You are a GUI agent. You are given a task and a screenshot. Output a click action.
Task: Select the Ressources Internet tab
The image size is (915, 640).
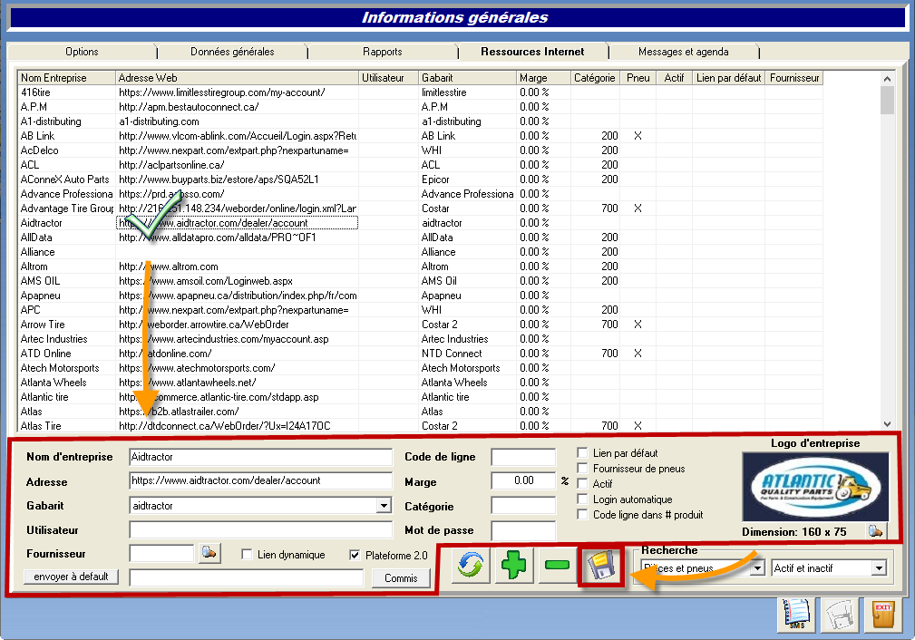tap(532, 52)
